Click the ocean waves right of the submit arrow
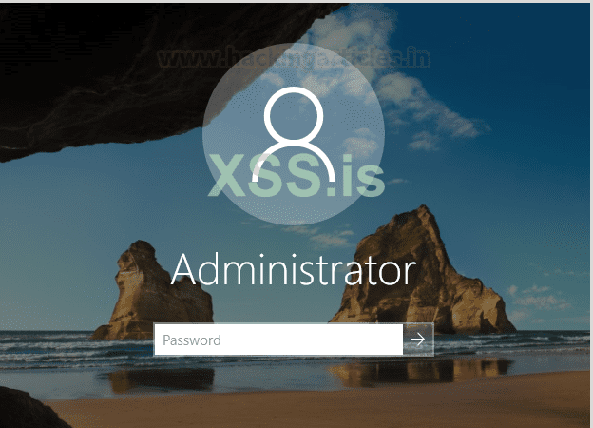 click(x=510, y=344)
